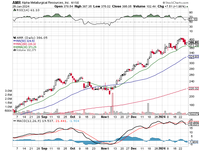Viewport: 199px width, 151px height.
Task: Click Dec on the price chart date axis
Action: coord(134,117)
